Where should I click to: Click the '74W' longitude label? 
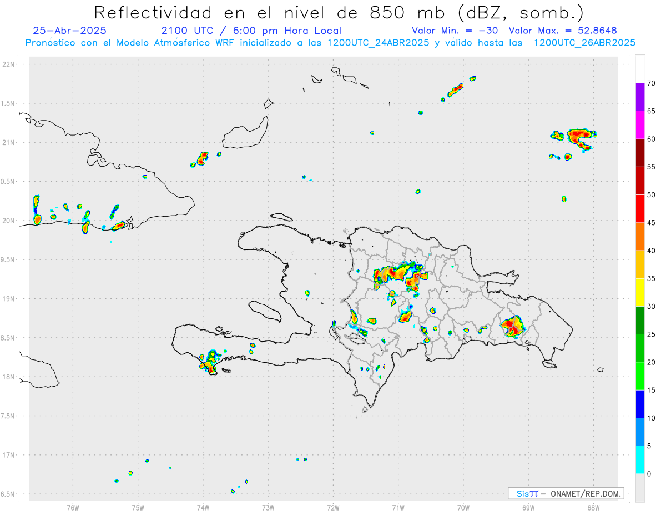pyautogui.click(x=203, y=507)
